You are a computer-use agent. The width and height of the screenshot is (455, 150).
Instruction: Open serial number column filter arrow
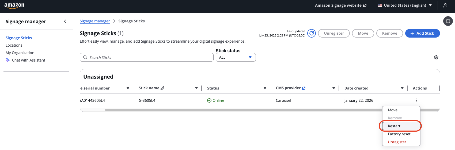pyautogui.click(x=128, y=88)
